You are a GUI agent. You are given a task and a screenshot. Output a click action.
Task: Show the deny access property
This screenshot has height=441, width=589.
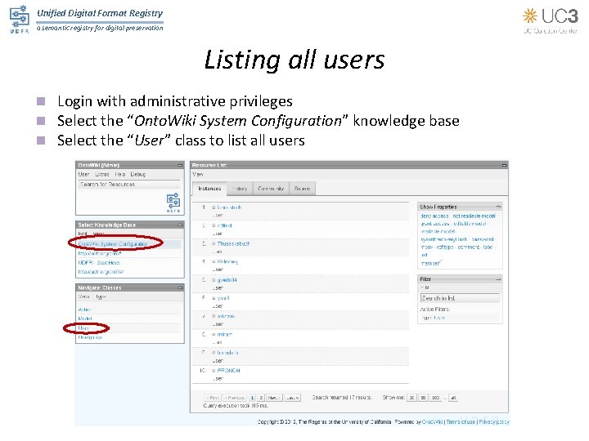434,216
